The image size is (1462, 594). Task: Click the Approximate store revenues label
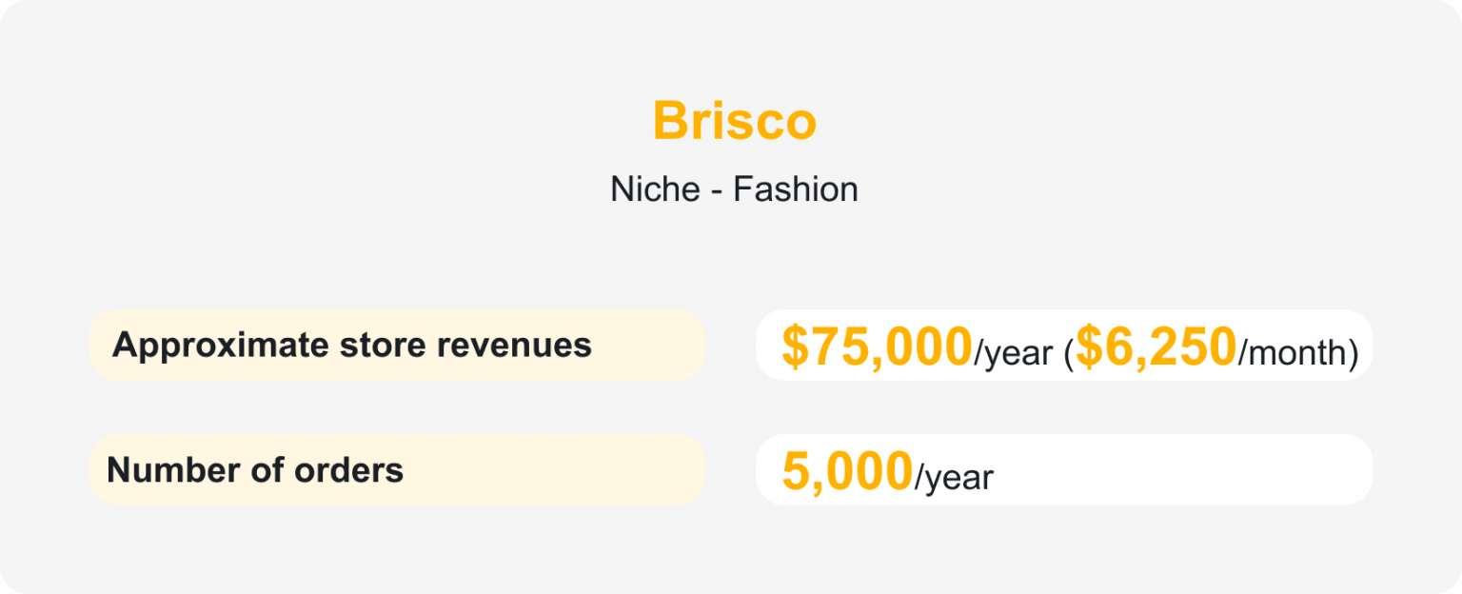[351, 346]
